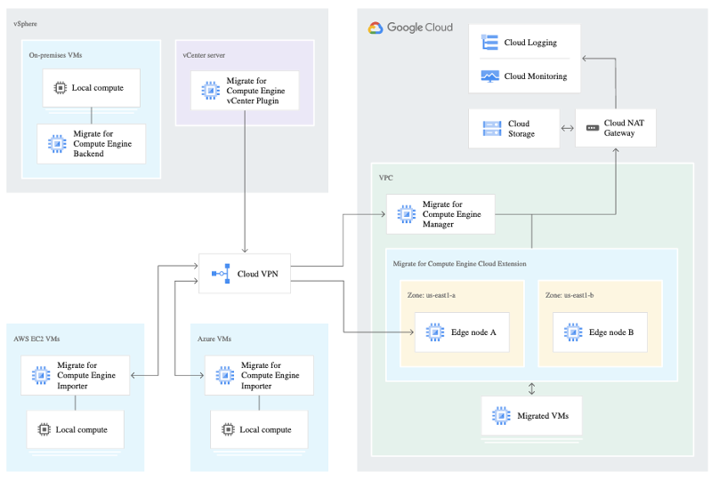Click the Cloud VPN icon
Image resolution: width=719 pixels, height=480 pixels.
point(221,274)
